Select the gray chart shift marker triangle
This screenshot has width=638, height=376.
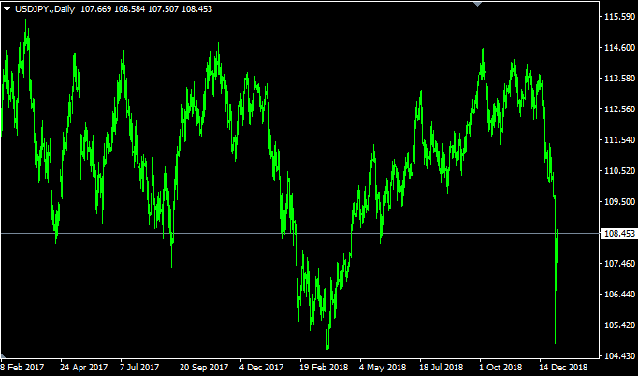click(x=478, y=4)
